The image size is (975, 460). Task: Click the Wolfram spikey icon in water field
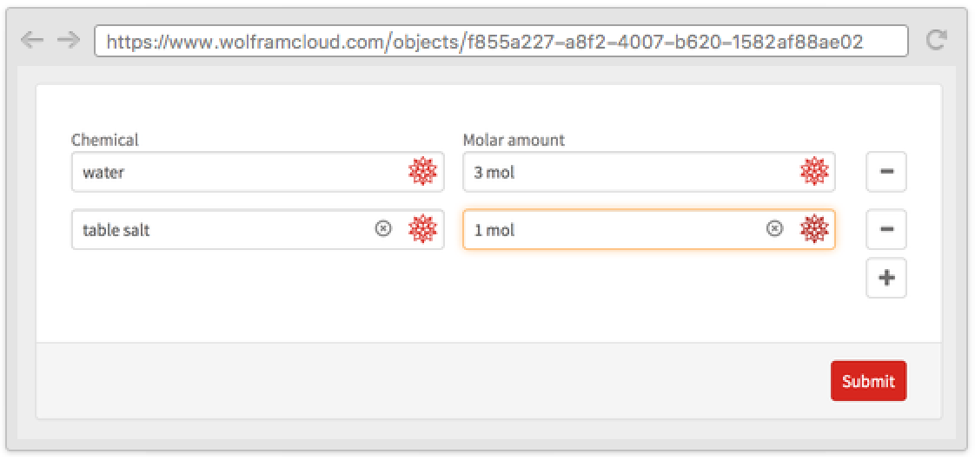[x=422, y=172]
